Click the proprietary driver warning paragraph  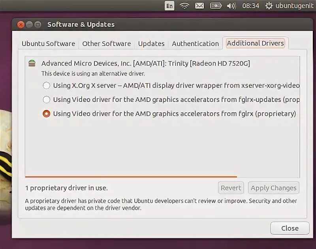pos(161,204)
